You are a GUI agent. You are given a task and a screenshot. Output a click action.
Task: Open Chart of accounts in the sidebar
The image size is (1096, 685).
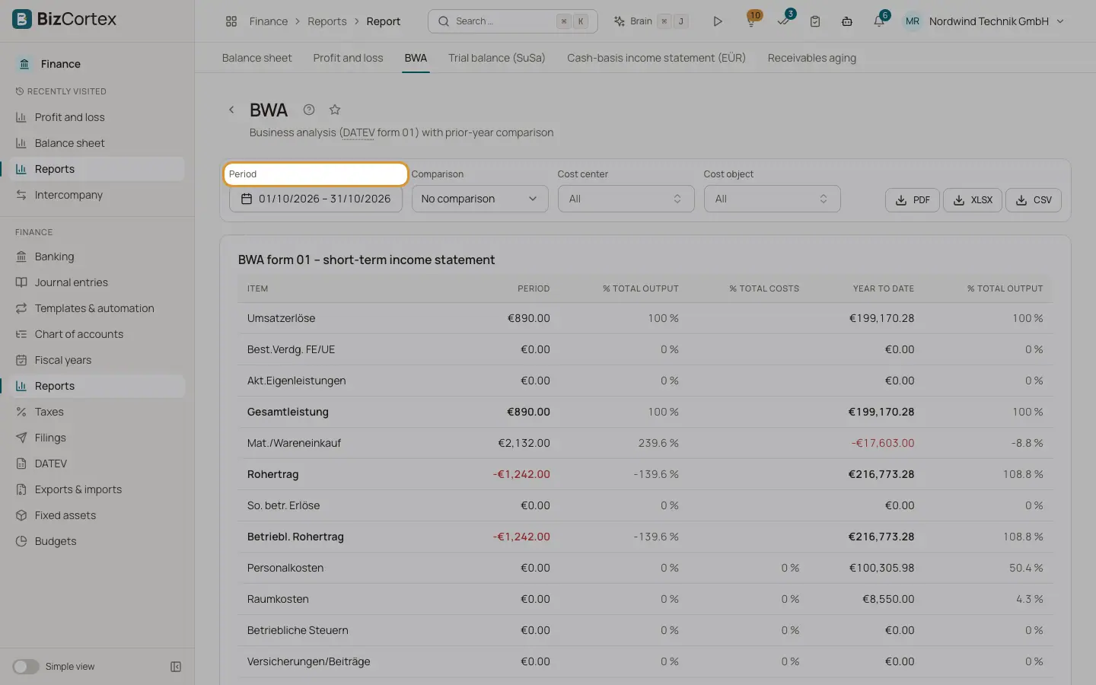pyautogui.click(x=97, y=334)
